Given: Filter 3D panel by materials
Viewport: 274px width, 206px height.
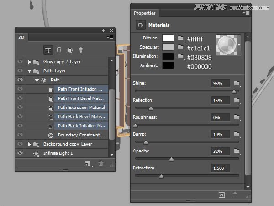Looking at the screenshot, I should 70,50.
